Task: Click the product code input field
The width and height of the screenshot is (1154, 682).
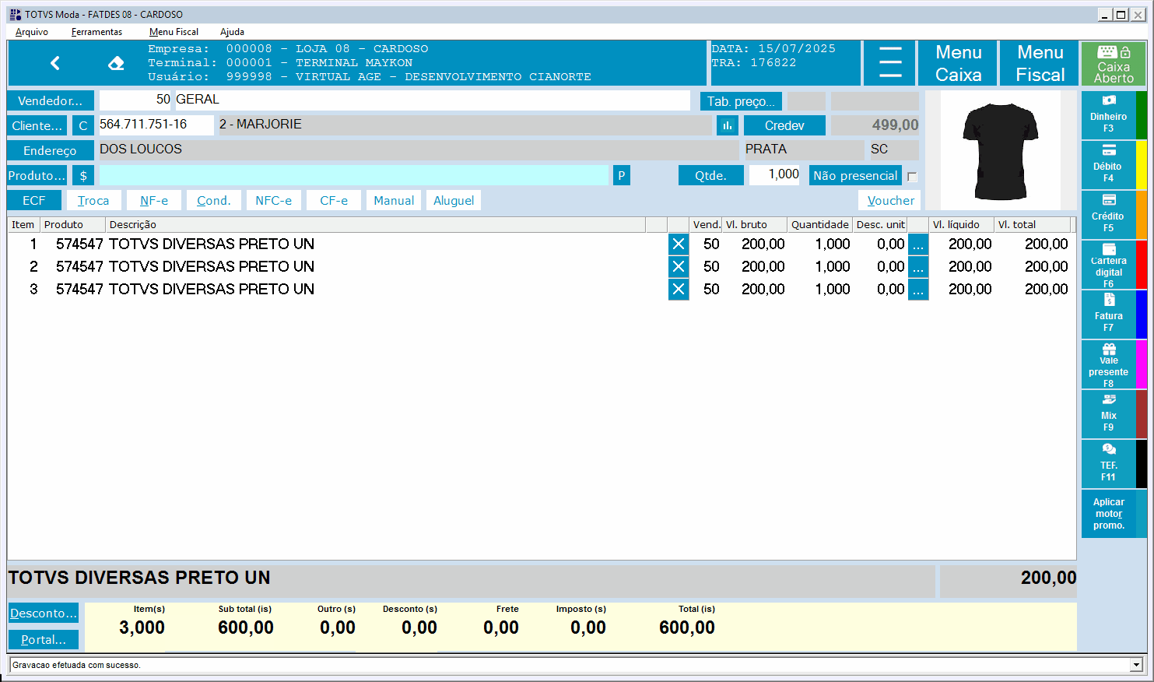Action: coord(354,175)
